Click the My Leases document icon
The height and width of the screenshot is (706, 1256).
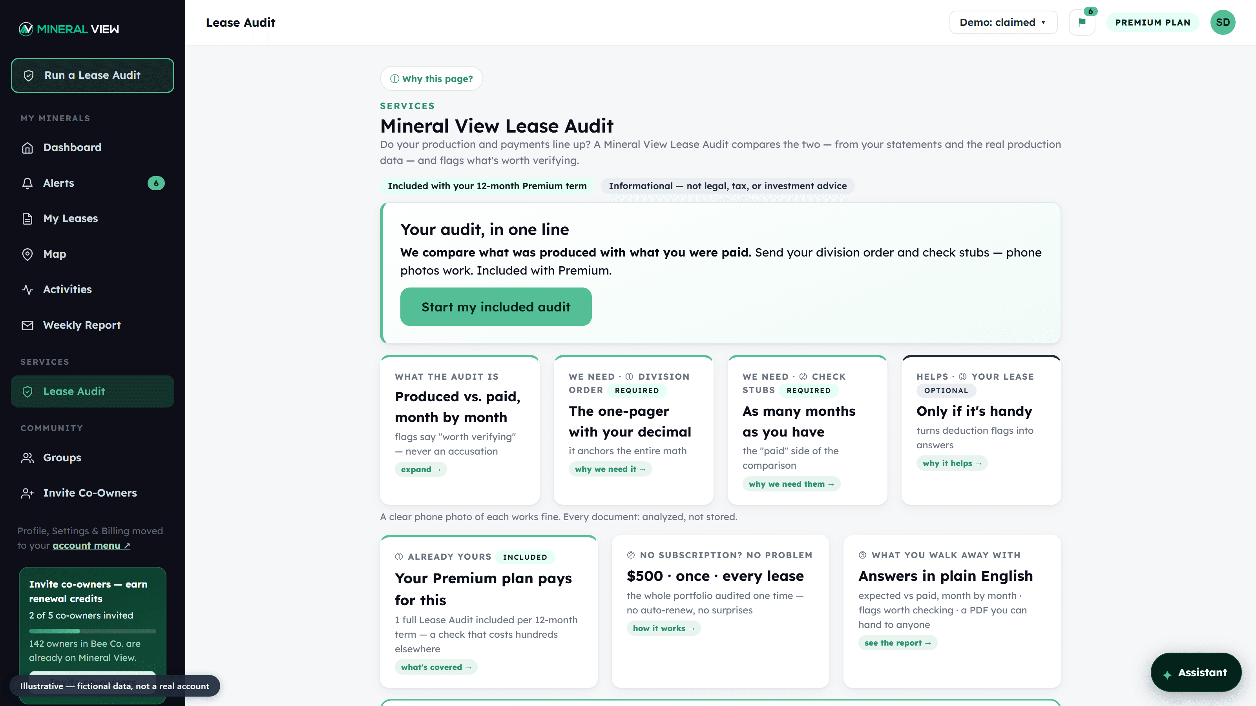(27, 219)
